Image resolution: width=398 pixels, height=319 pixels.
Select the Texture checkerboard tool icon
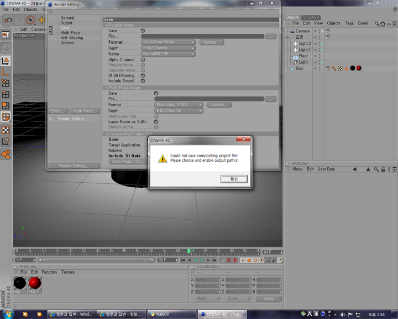point(6,130)
